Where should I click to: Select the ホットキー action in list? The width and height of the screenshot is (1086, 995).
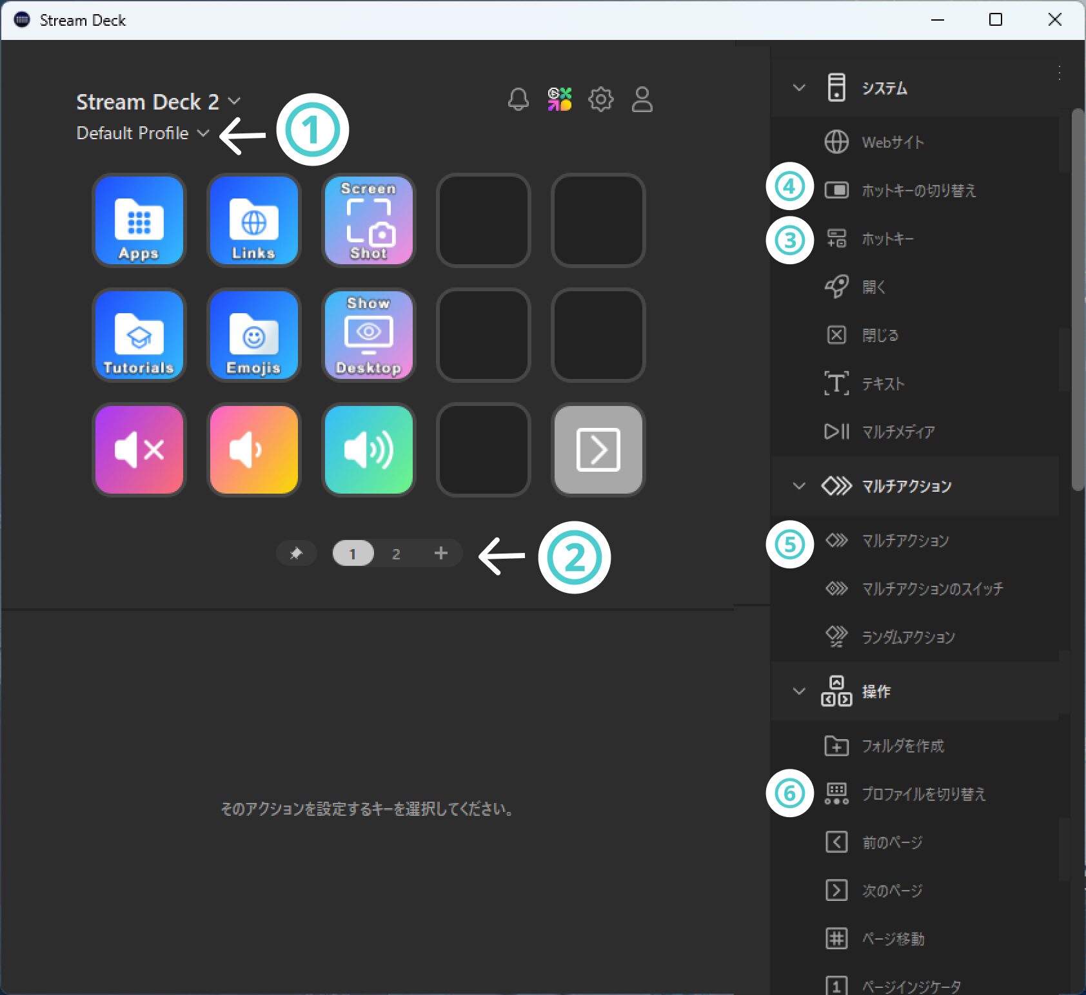[x=887, y=239]
